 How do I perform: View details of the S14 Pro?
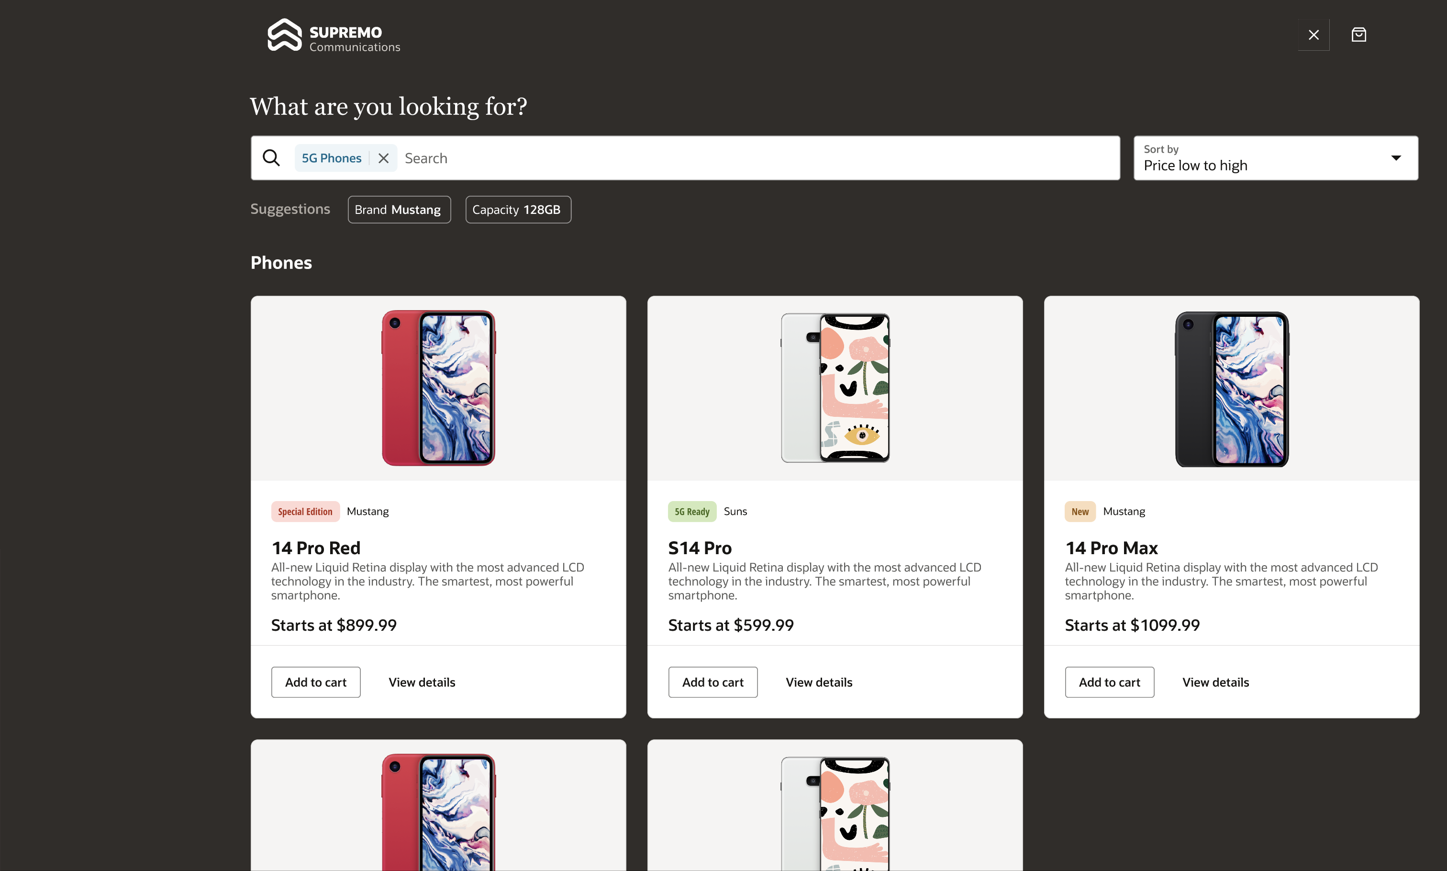[819, 682]
